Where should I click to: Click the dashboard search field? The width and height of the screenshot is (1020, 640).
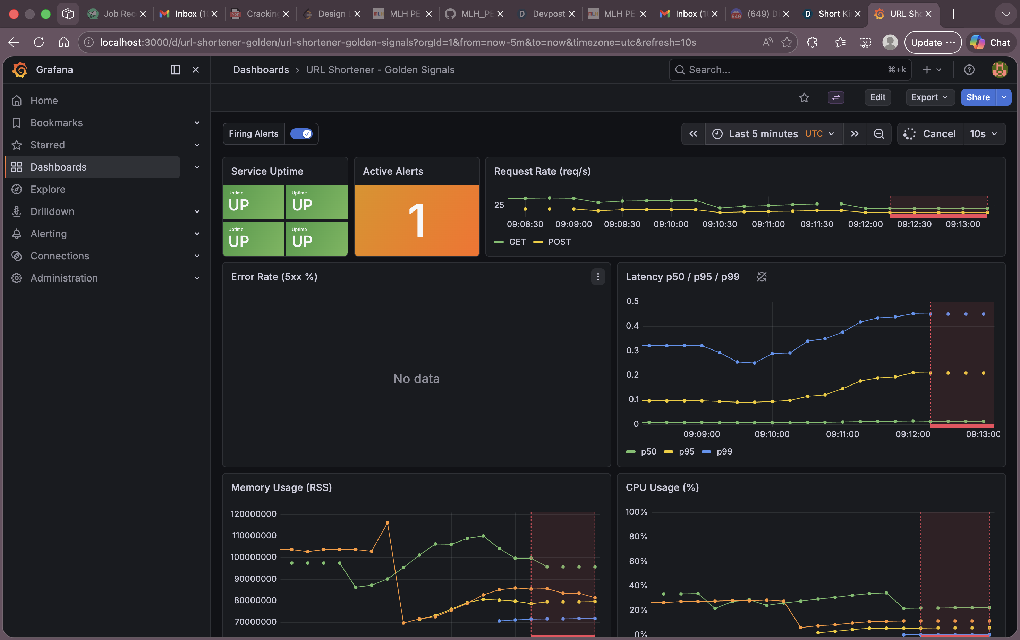click(x=789, y=69)
